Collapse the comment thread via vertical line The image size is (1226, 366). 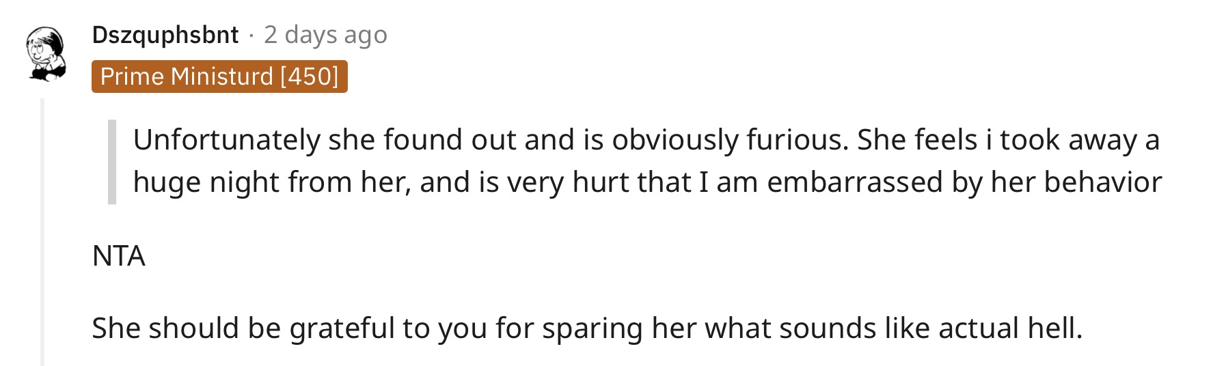pyautogui.click(x=42, y=232)
